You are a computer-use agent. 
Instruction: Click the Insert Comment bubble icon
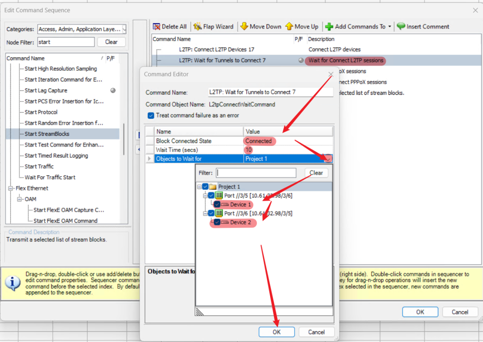pyautogui.click(x=401, y=27)
